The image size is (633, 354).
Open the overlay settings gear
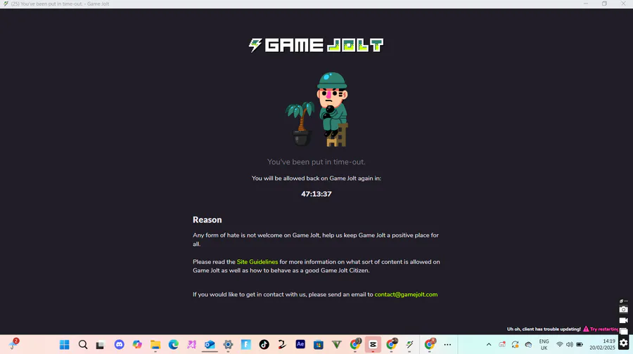click(623, 343)
